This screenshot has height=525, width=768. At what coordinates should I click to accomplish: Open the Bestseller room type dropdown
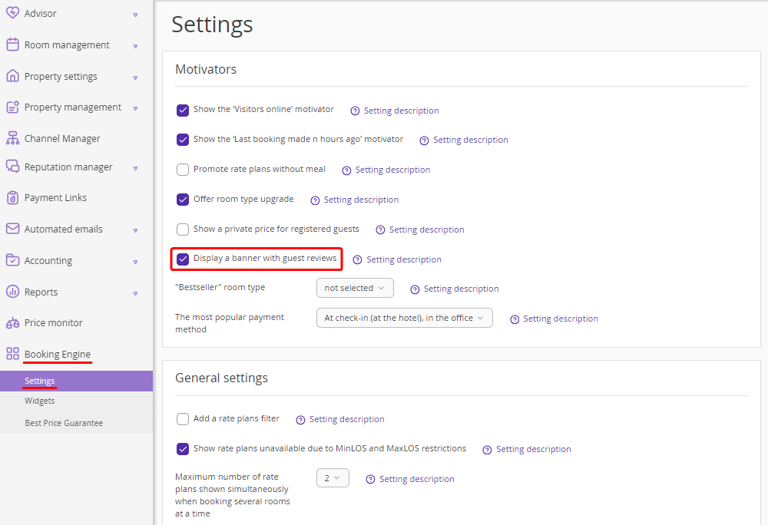355,288
